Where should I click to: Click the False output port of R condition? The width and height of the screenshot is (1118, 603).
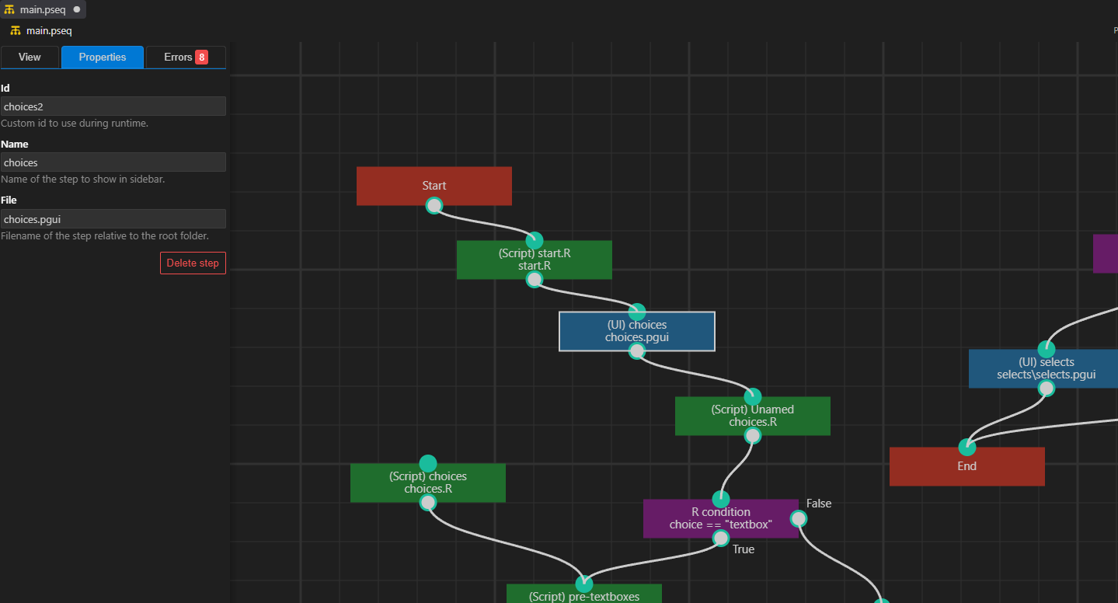coord(799,518)
